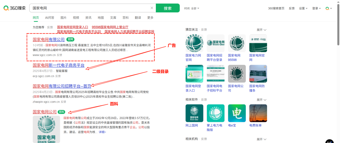Open result 国家电网有限公司招聘平台--首页
Image resolution: width=340 pixels, height=143 pixels.
pos(62,86)
